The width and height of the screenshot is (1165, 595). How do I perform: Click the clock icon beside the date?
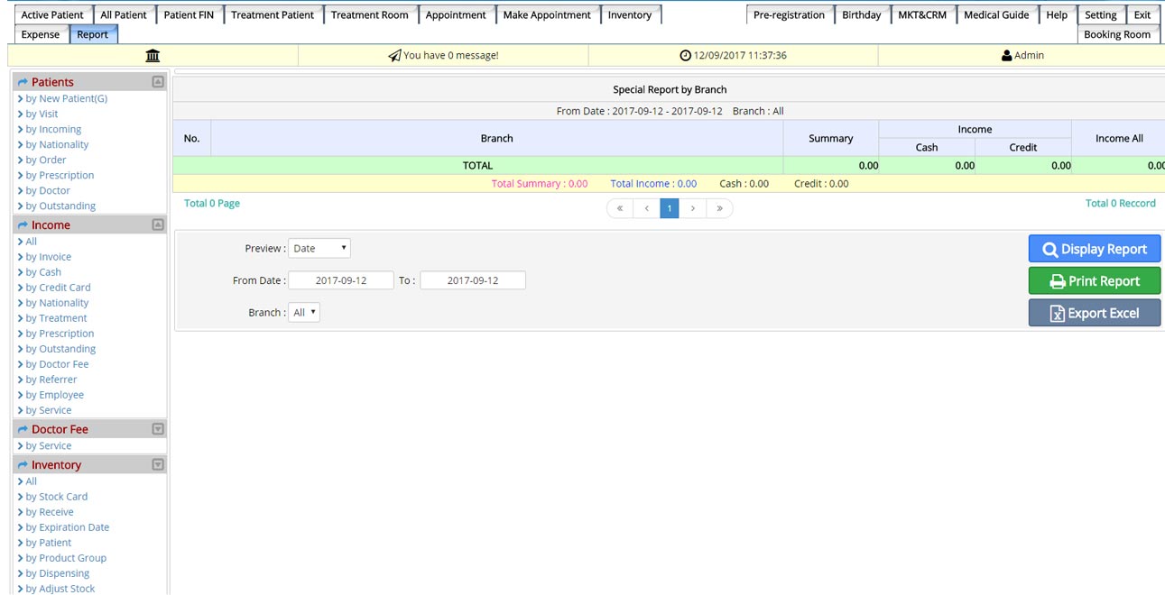pyautogui.click(x=685, y=56)
